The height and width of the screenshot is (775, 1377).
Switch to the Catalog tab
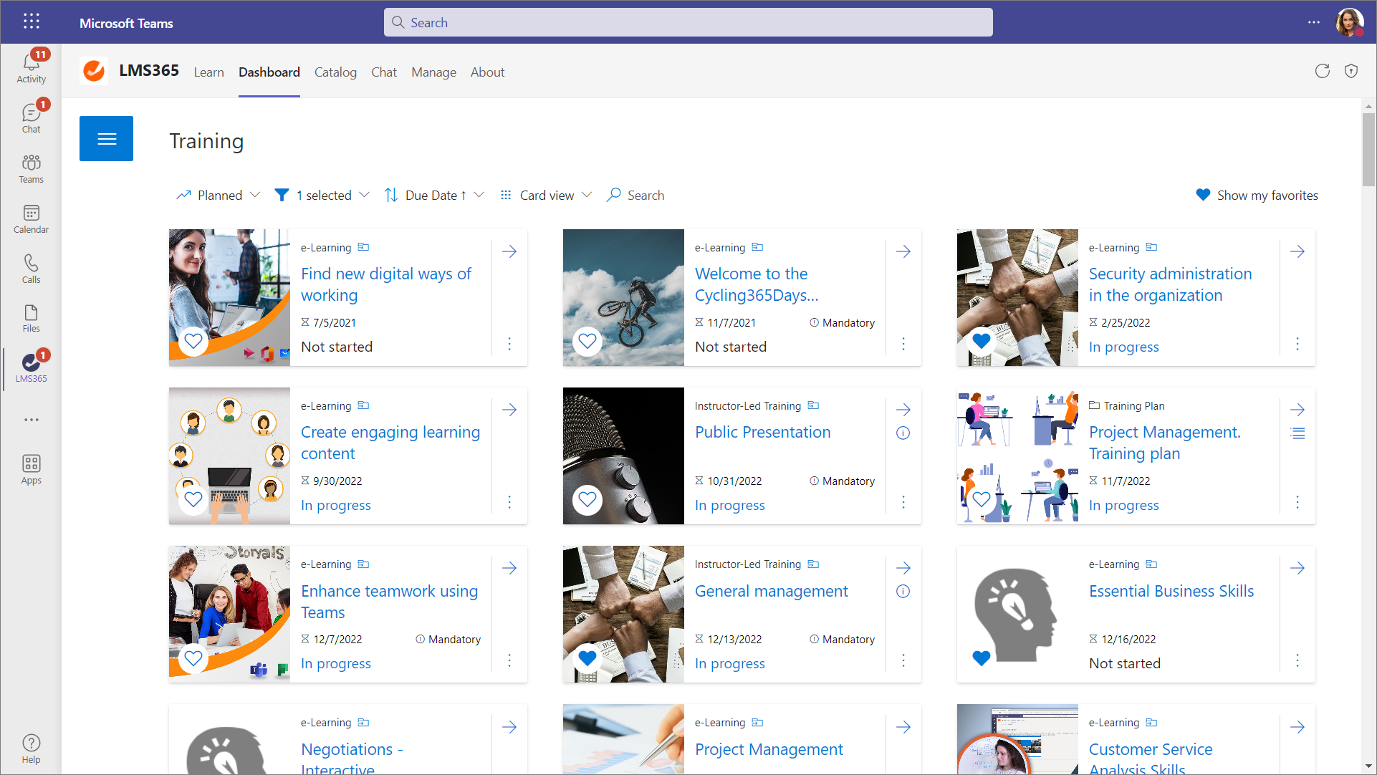coord(335,72)
